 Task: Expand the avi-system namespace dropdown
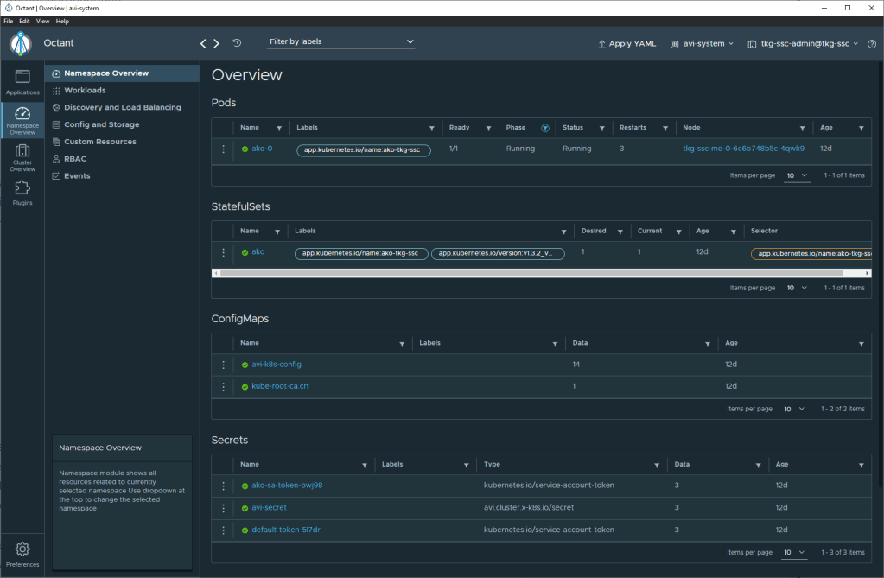(702, 43)
